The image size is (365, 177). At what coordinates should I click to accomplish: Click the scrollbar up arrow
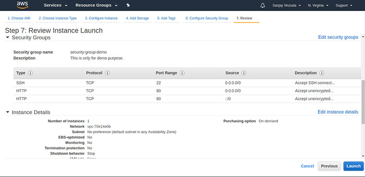[x=363, y=36]
